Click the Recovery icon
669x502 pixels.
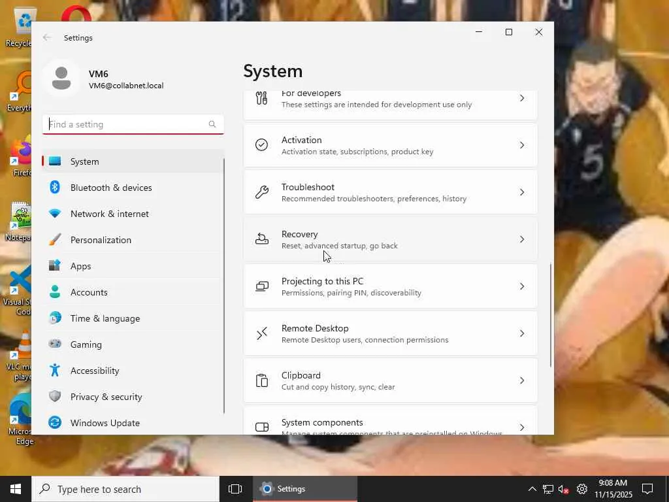261,239
